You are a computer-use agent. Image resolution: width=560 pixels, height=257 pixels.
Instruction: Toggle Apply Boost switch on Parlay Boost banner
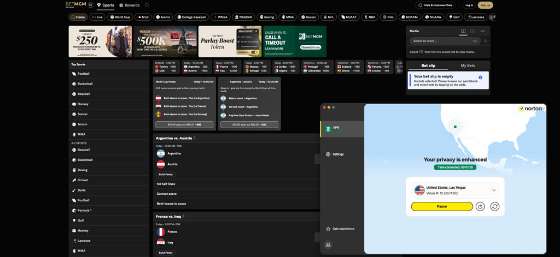[x=254, y=52]
